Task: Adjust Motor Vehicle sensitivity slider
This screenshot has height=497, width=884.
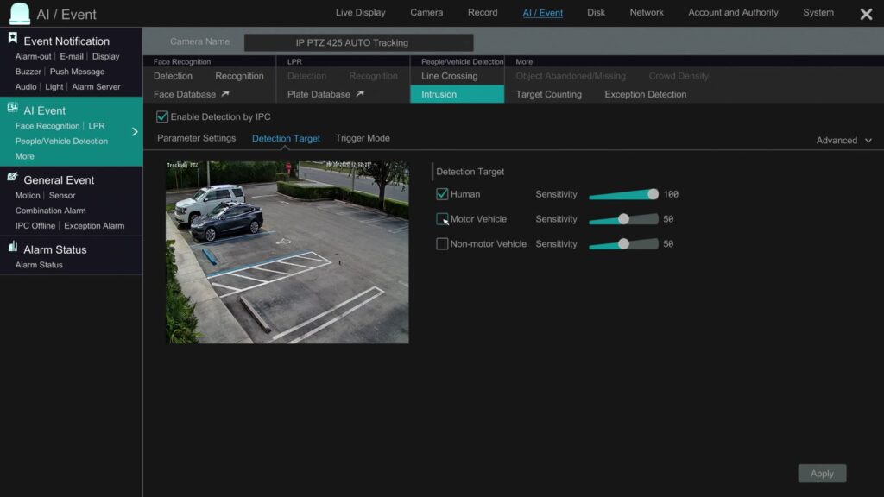Action: click(x=623, y=219)
